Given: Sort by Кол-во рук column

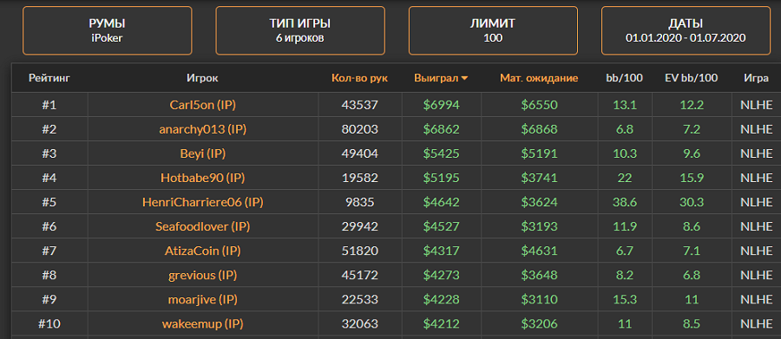Looking at the screenshot, I should click(x=359, y=78).
